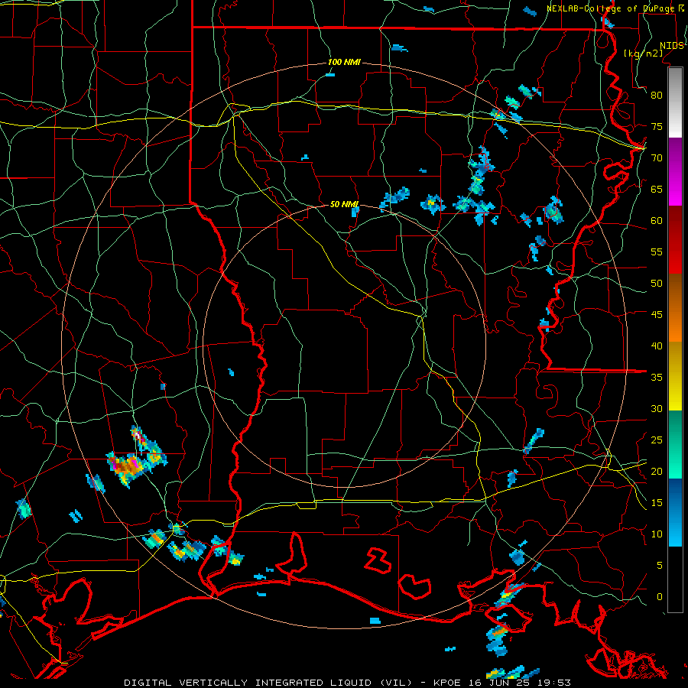Viewport: 688px width, 688px height.
Task: Pick the blue segment of the color bar
Action: (675, 512)
